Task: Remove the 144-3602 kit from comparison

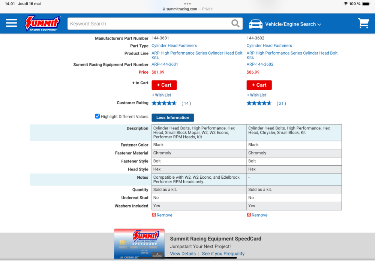Action: pos(259,215)
